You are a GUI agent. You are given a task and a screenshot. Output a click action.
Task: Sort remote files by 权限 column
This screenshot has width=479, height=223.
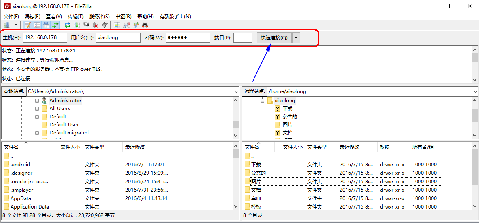[x=393, y=147]
